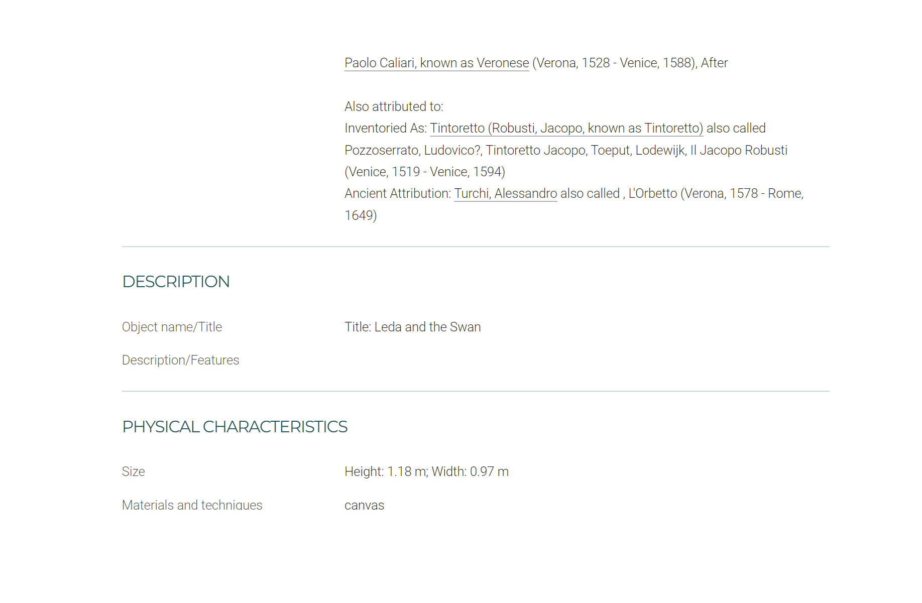922x603 pixels.
Task: Click the 'Inventoried As:' label text
Action: click(386, 128)
